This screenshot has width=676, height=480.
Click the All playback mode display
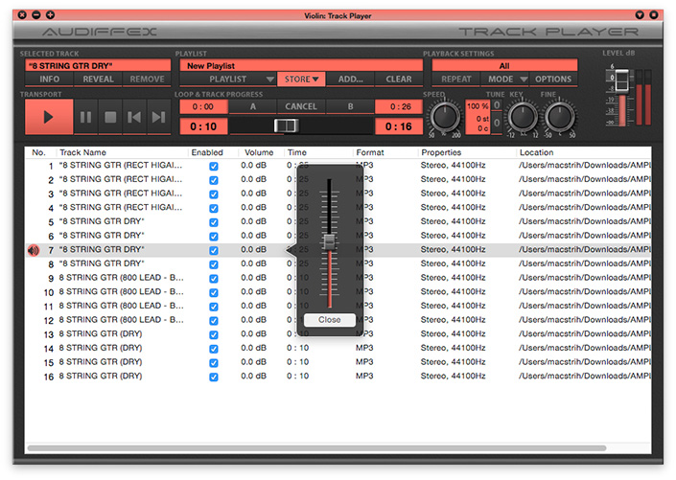pos(504,65)
